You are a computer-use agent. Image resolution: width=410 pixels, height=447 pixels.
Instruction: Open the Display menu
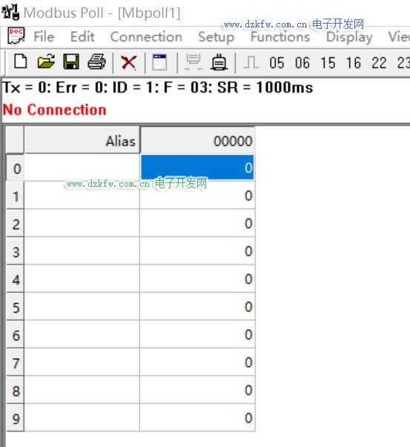pos(349,37)
